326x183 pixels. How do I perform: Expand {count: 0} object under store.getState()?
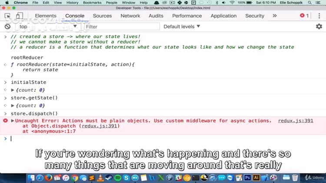point(13,105)
